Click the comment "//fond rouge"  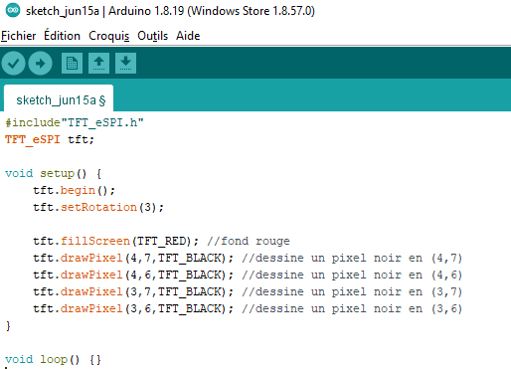(249, 241)
